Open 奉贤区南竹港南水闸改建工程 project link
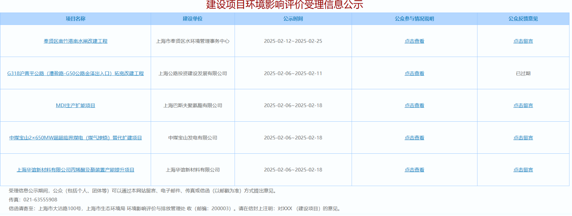This screenshot has width=572, height=216. click(75, 41)
